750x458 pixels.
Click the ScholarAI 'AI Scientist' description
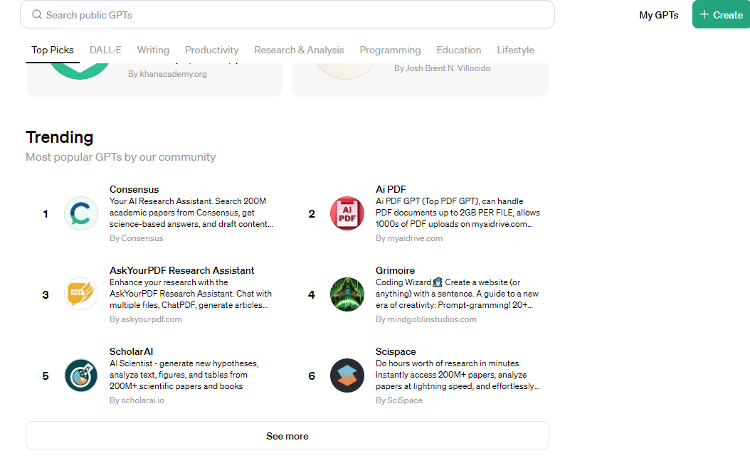pyautogui.click(x=184, y=375)
